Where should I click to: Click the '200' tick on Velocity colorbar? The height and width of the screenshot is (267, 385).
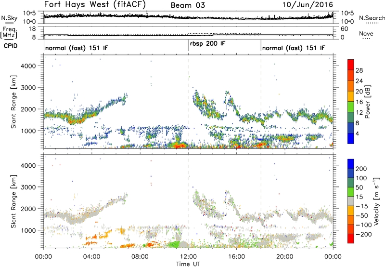coord(361,169)
